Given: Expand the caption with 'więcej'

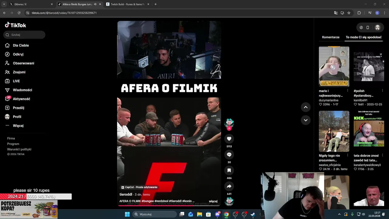Looking at the screenshot, I should coord(213,201).
